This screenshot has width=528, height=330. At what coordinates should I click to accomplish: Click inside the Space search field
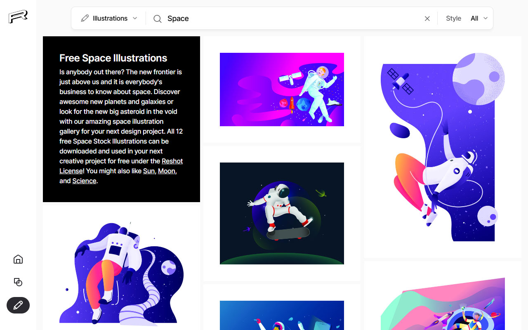(x=247, y=18)
